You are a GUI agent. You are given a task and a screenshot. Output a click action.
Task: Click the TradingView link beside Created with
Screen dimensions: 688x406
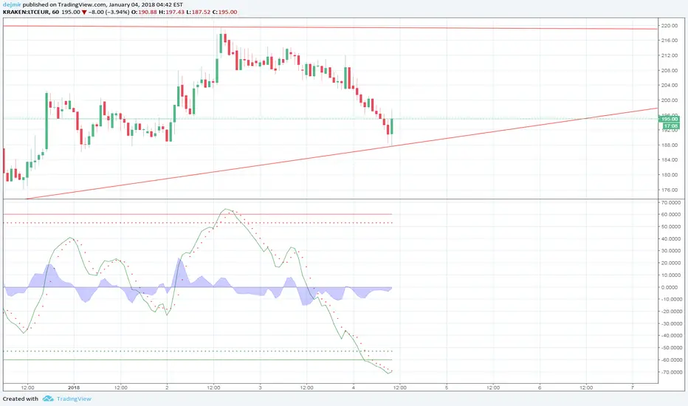point(74,399)
